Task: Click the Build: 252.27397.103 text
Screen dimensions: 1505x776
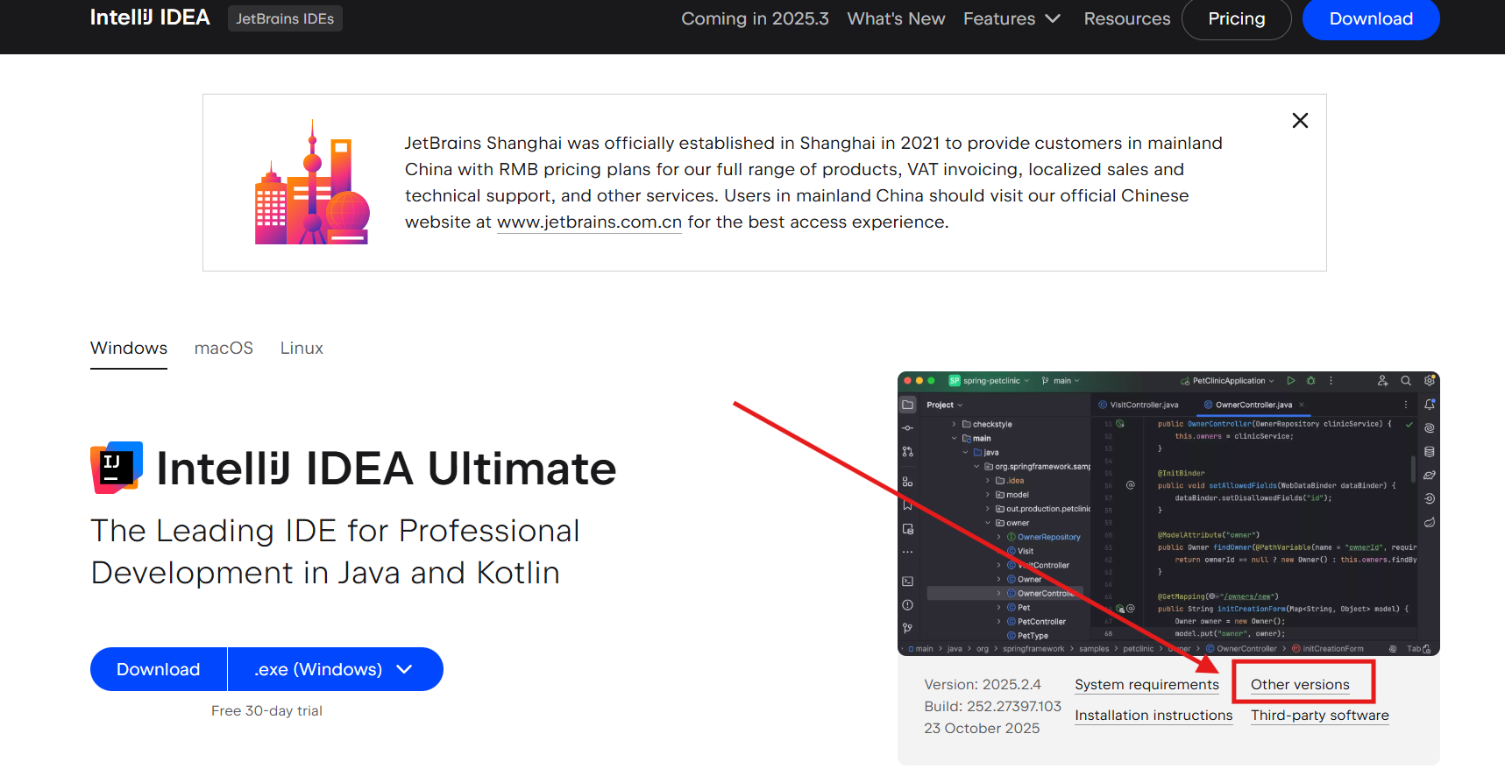Action: pos(992,707)
